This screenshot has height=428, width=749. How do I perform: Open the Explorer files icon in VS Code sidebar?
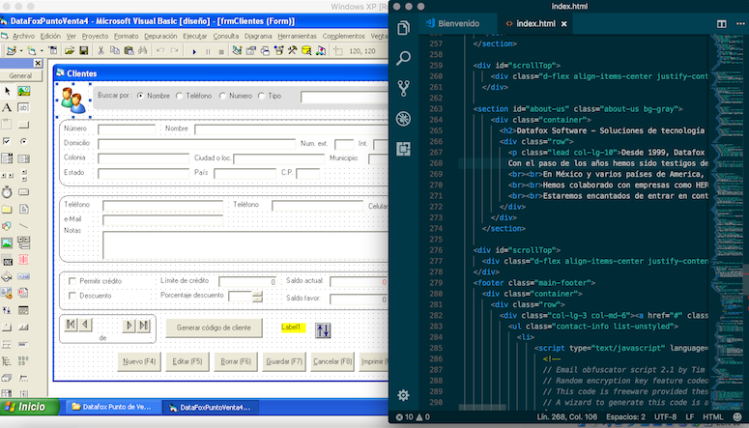click(404, 28)
